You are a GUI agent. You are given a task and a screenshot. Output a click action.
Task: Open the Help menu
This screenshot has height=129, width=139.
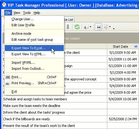point(37,13)
